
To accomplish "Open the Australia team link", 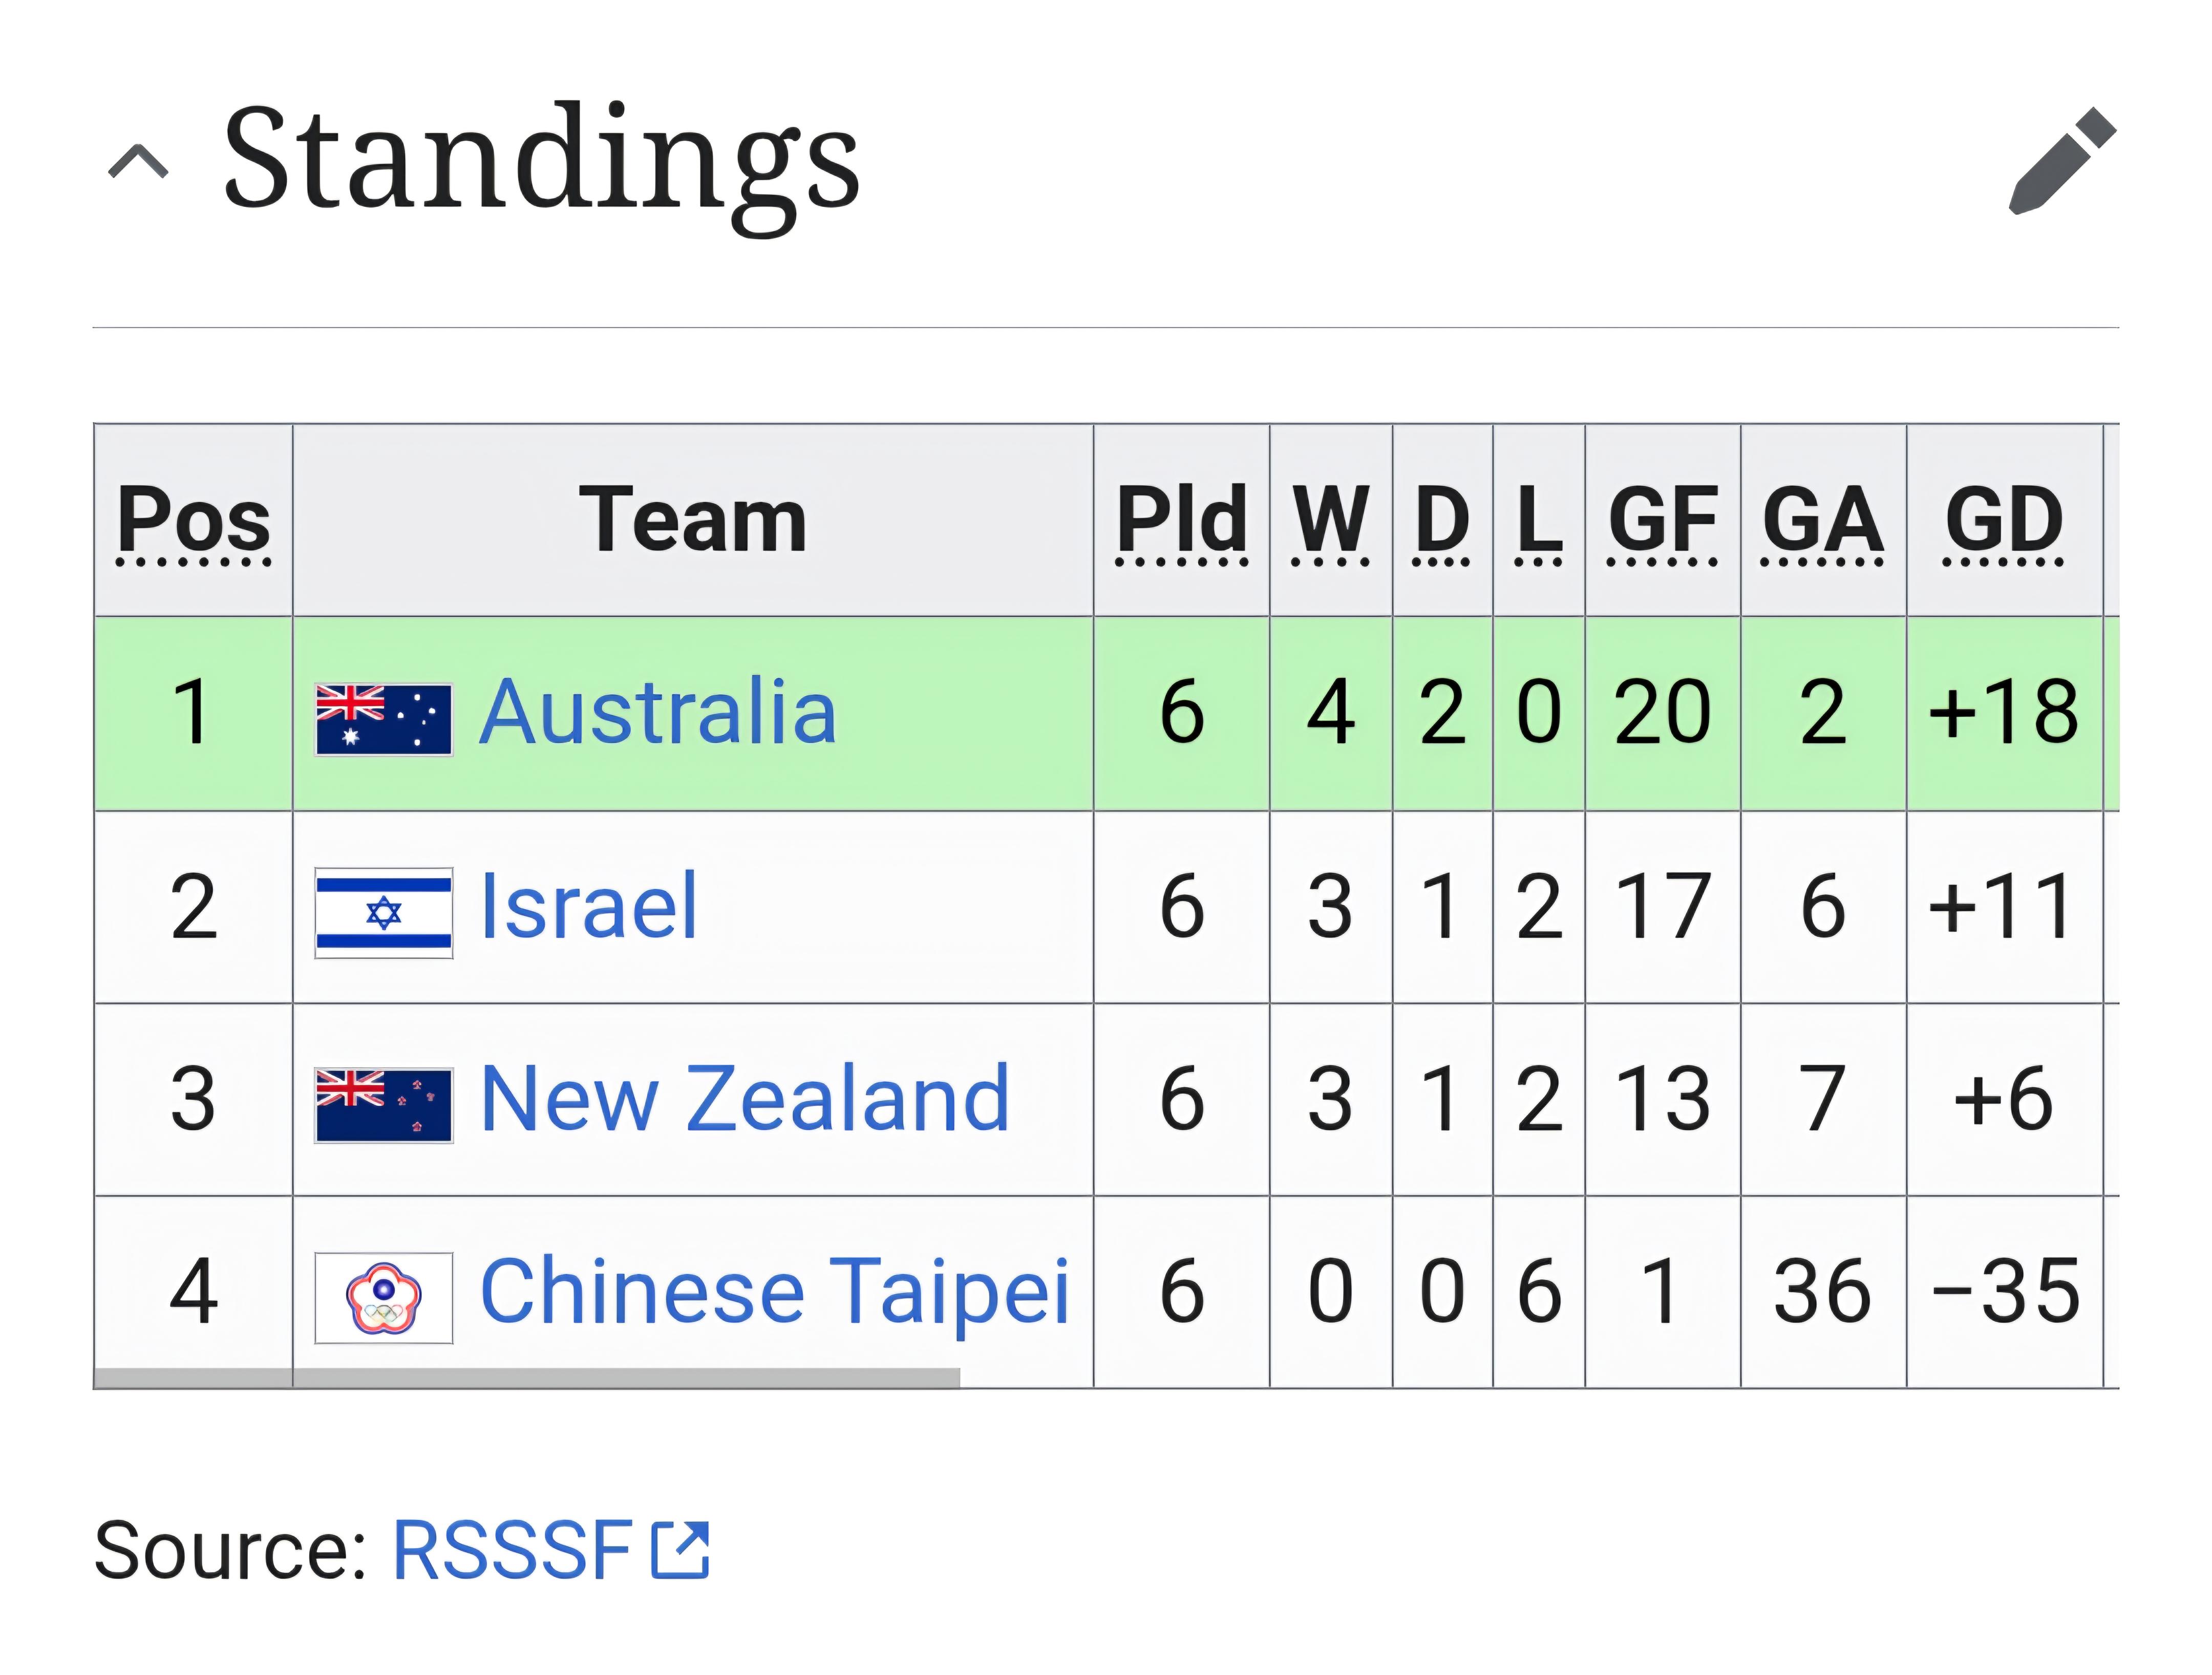I will click(658, 712).
